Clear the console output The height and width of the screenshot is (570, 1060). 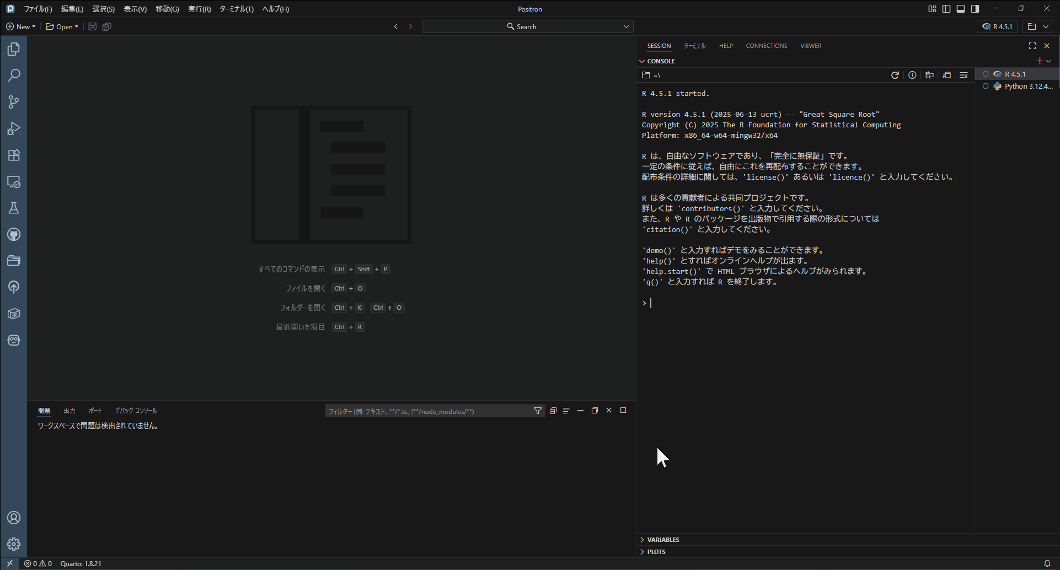coord(963,75)
